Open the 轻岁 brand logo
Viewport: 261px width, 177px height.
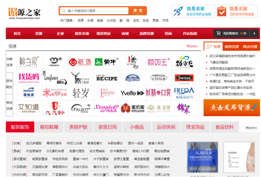[81, 93]
